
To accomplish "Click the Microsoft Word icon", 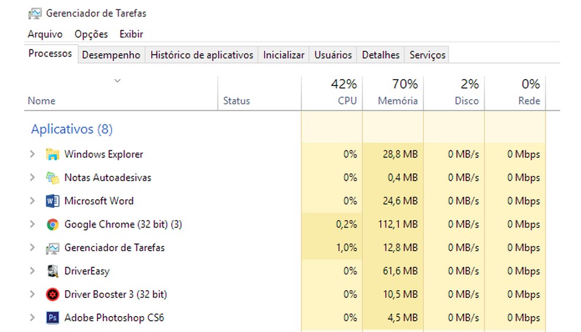I will tap(53, 201).
